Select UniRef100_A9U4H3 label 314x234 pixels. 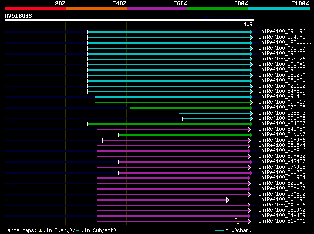coord(282,97)
